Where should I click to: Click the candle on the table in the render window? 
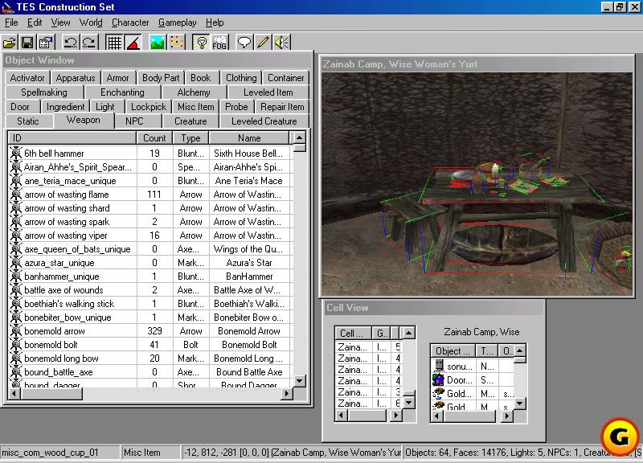tap(495, 170)
